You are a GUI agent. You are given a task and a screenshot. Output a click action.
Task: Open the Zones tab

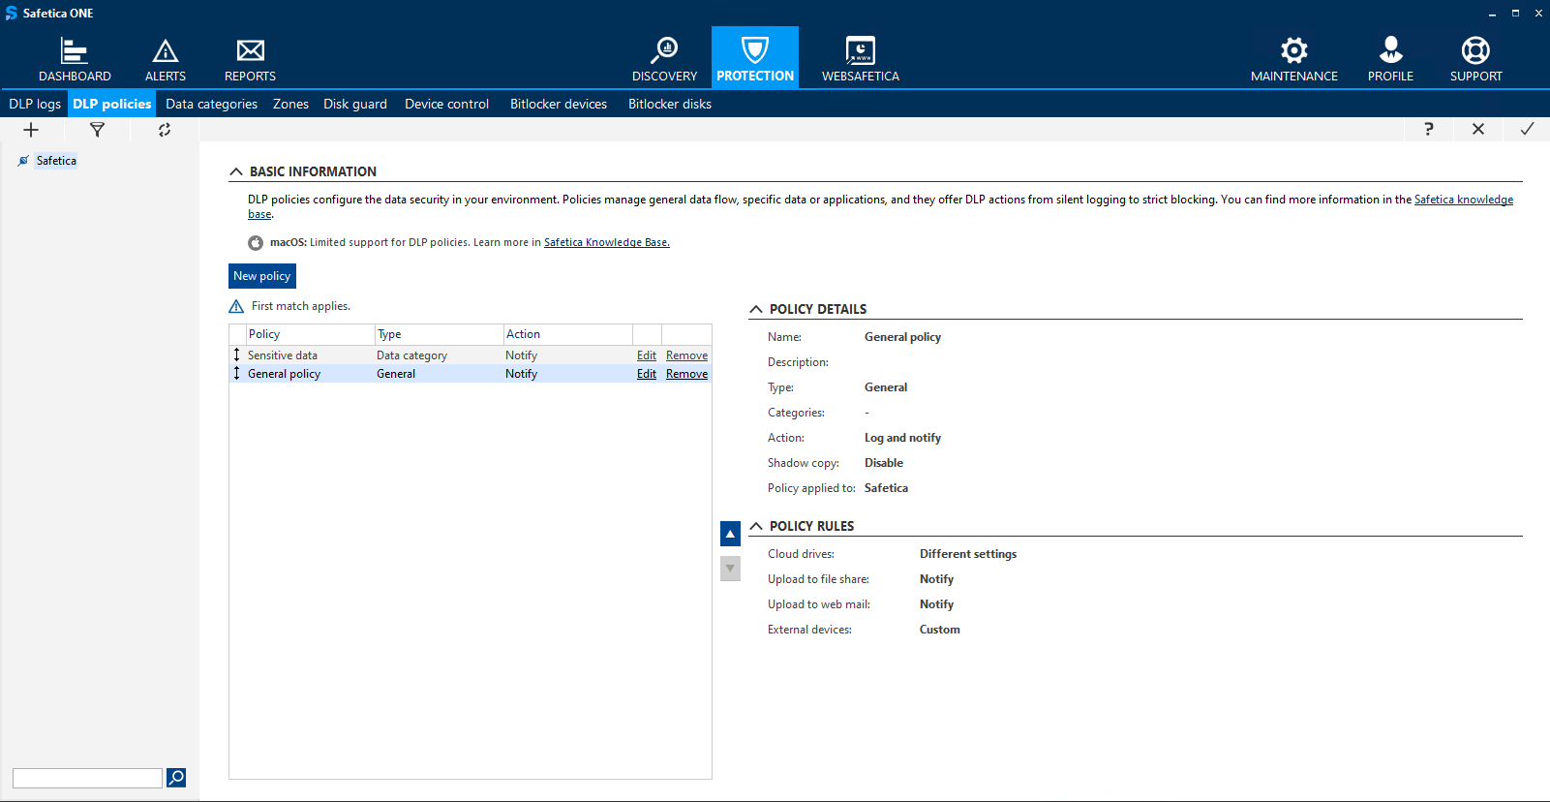tap(290, 104)
